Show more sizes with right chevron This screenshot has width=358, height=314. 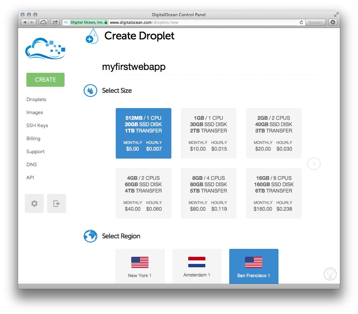click(314, 164)
